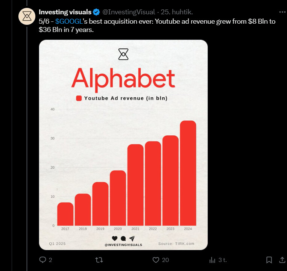Open the reply comment icon
The image size is (287, 271).
(x=43, y=260)
